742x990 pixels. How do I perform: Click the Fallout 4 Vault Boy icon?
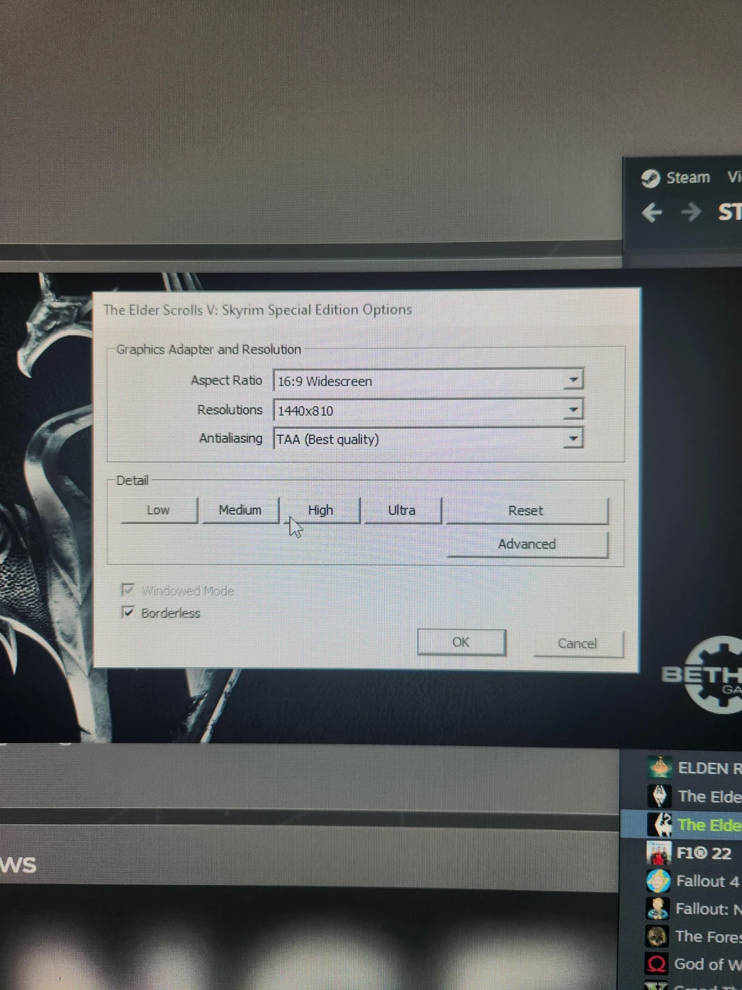click(657, 880)
